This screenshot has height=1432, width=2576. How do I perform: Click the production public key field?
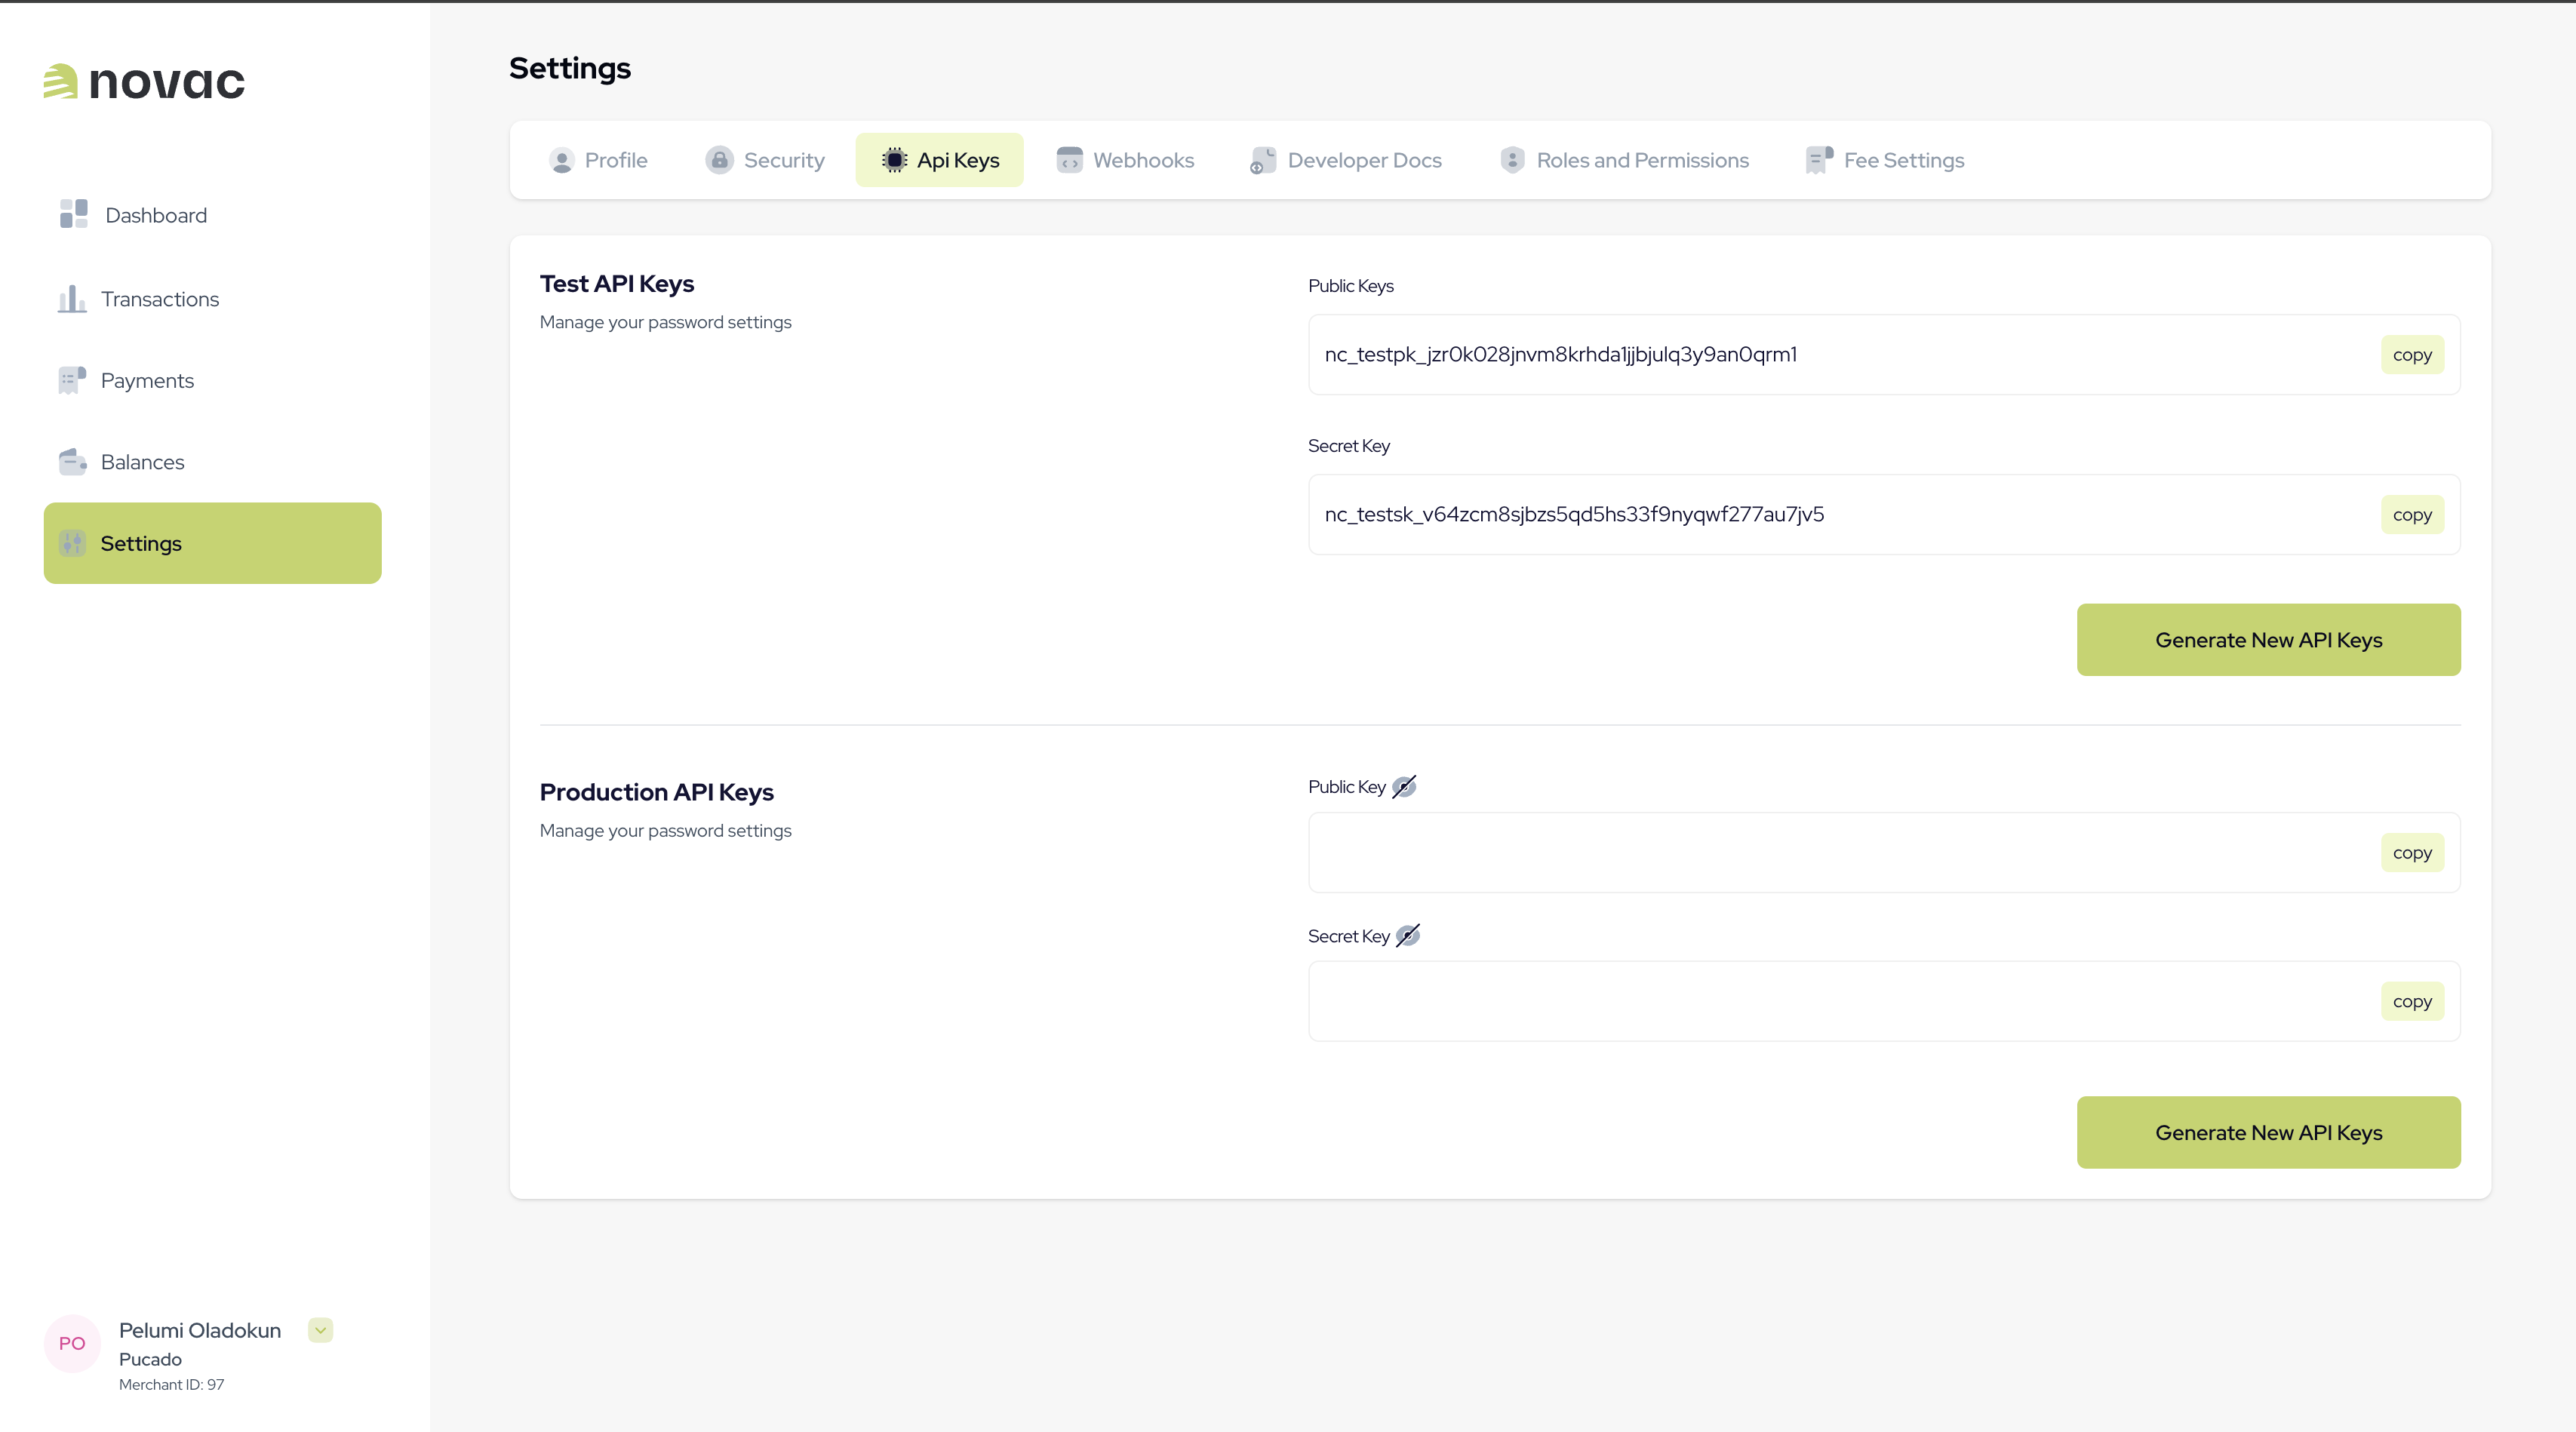click(1884, 853)
